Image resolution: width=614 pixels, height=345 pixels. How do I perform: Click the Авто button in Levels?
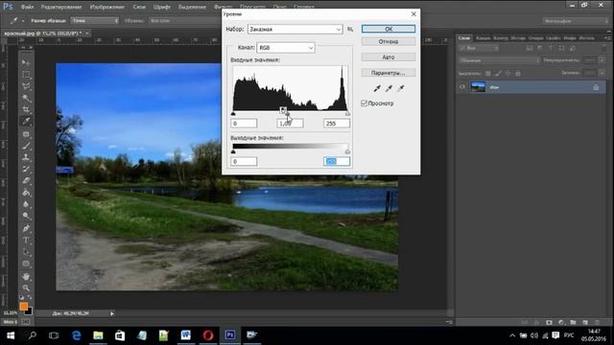pos(388,57)
